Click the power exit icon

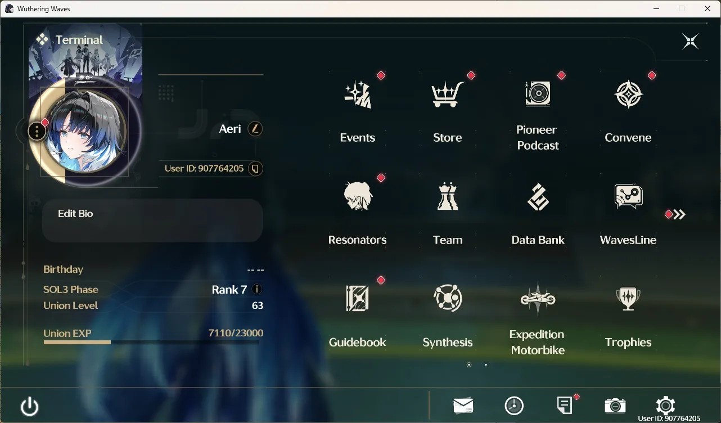coord(29,406)
